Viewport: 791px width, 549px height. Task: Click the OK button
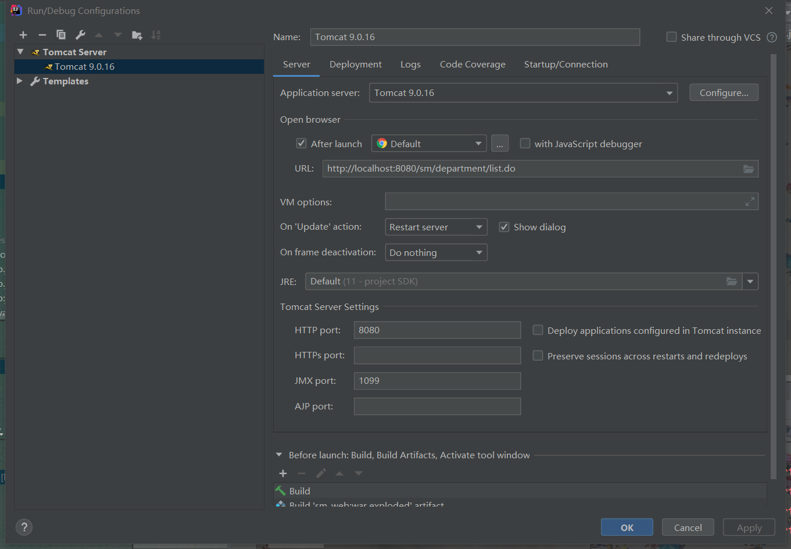click(627, 527)
